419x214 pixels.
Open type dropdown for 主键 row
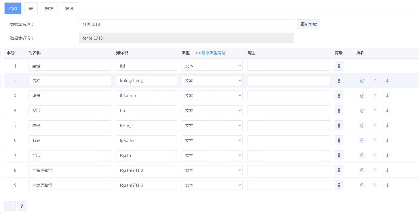point(212,66)
